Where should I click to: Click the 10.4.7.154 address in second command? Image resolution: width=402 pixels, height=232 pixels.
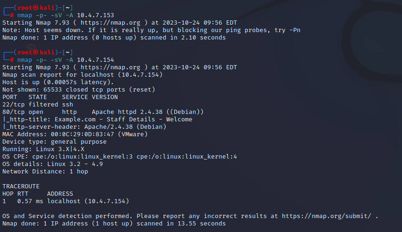pyautogui.click(x=95, y=60)
